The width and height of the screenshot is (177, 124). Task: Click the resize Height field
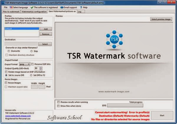pyautogui.click(x=42, y=87)
